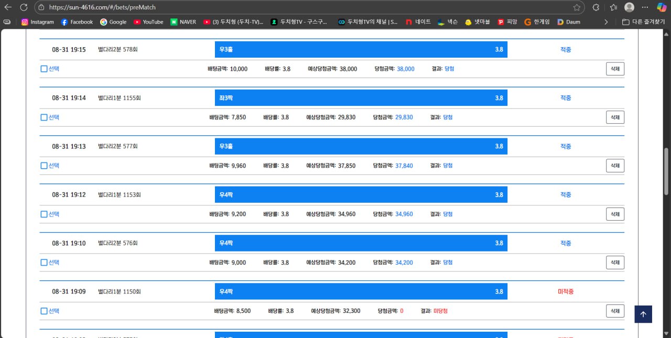This screenshot has width=671, height=338.
Task: Check 선택 box for the 19:13 bet
Action: coord(44,166)
